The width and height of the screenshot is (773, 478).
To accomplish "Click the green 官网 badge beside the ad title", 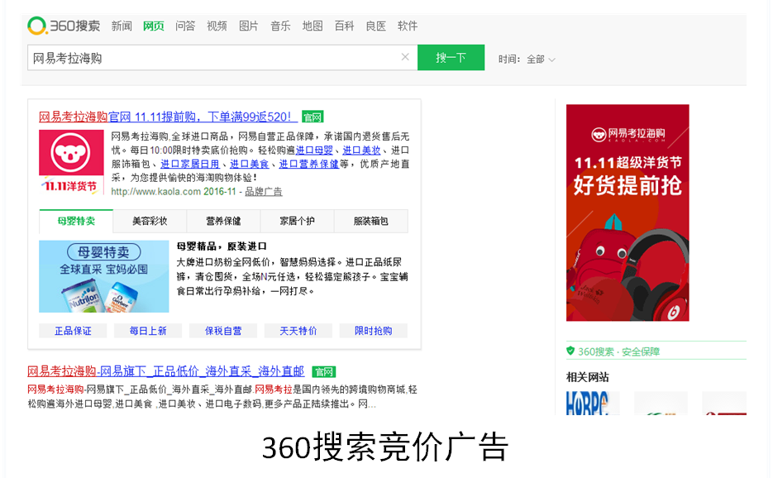I will [x=313, y=117].
